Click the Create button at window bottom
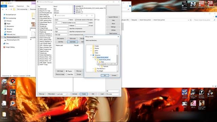The width and height of the screenshot is (217, 122). pos(84,94)
